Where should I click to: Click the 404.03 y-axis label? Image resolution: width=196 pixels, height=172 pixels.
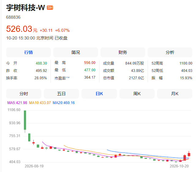point(15,162)
